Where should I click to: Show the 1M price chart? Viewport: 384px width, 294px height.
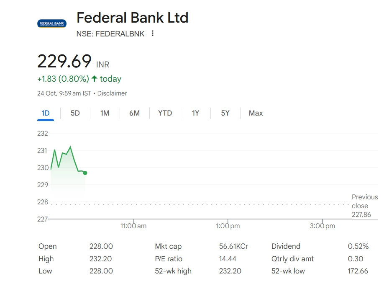tap(105, 113)
